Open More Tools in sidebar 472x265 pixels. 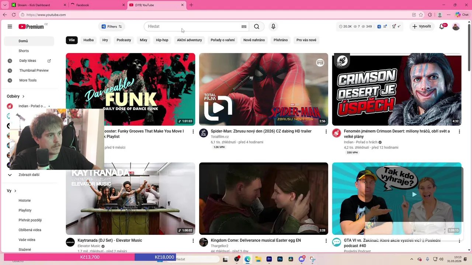(x=29, y=80)
